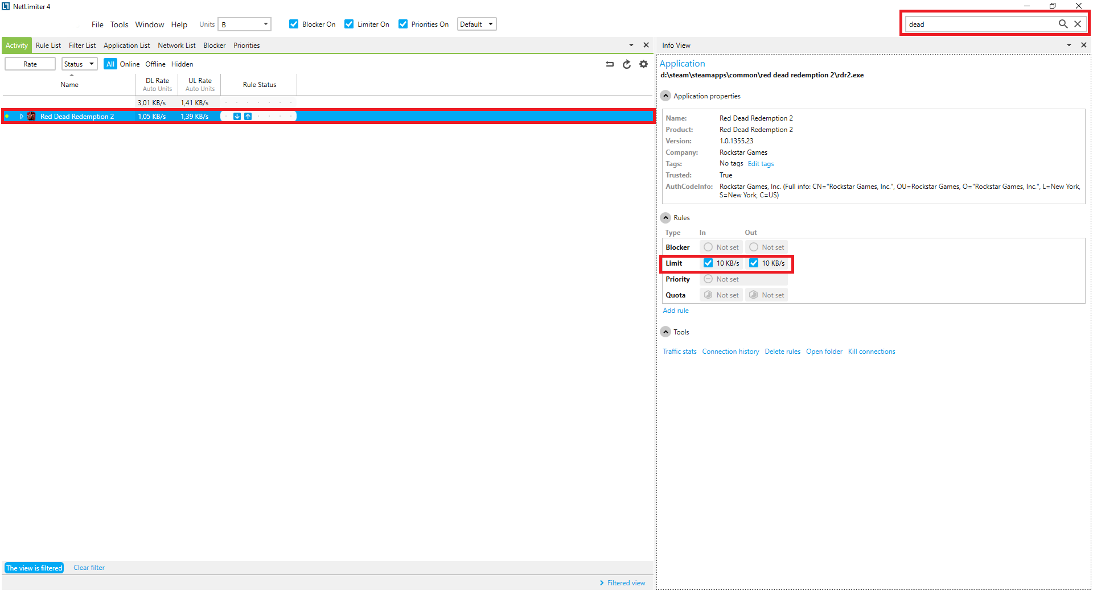The height and width of the screenshot is (591, 1093).
Task: Collapse the Application properties section
Action: click(x=666, y=96)
